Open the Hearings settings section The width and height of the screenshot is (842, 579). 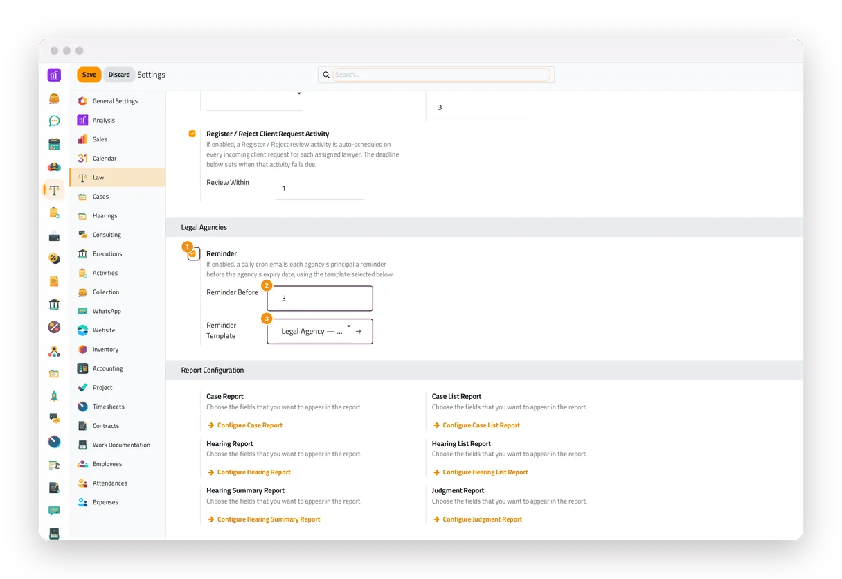(x=118, y=216)
